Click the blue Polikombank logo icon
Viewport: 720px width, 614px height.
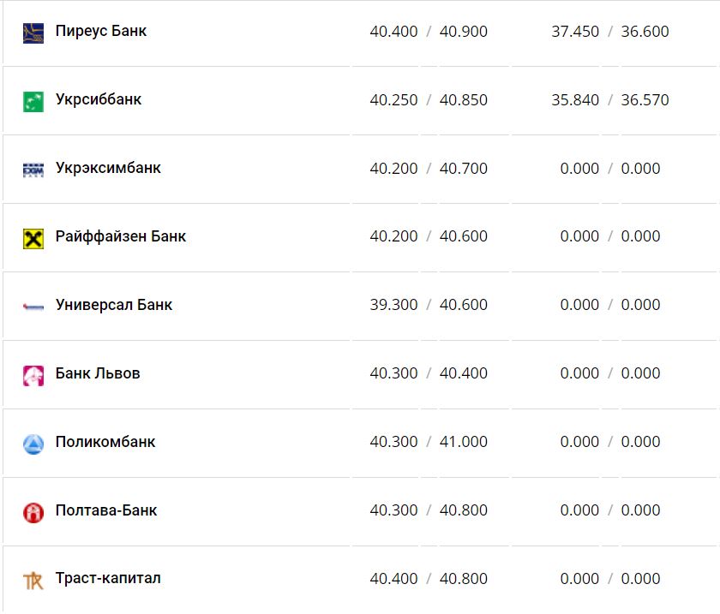coord(33,444)
